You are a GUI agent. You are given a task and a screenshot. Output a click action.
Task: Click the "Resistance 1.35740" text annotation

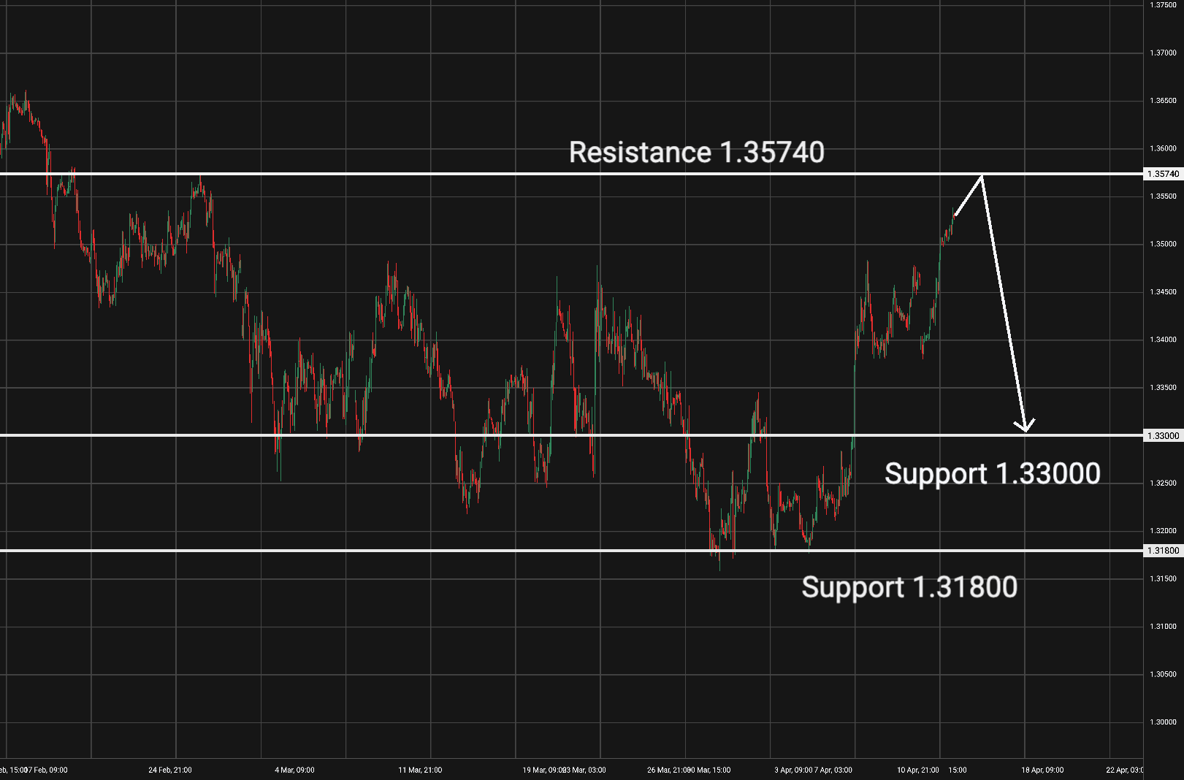point(697,152)
